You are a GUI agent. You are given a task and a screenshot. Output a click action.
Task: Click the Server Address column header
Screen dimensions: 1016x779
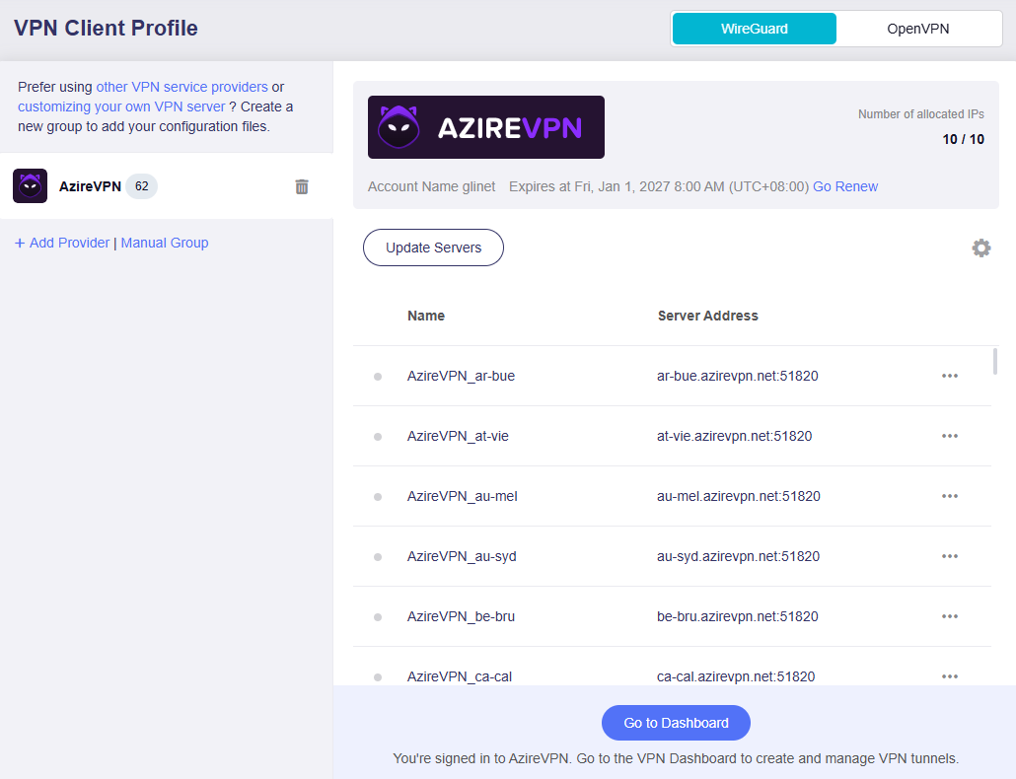pos(707,316)
